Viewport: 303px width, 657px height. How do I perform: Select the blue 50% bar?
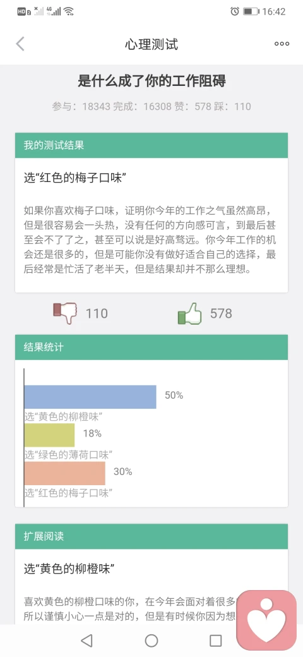pos(90,397)
